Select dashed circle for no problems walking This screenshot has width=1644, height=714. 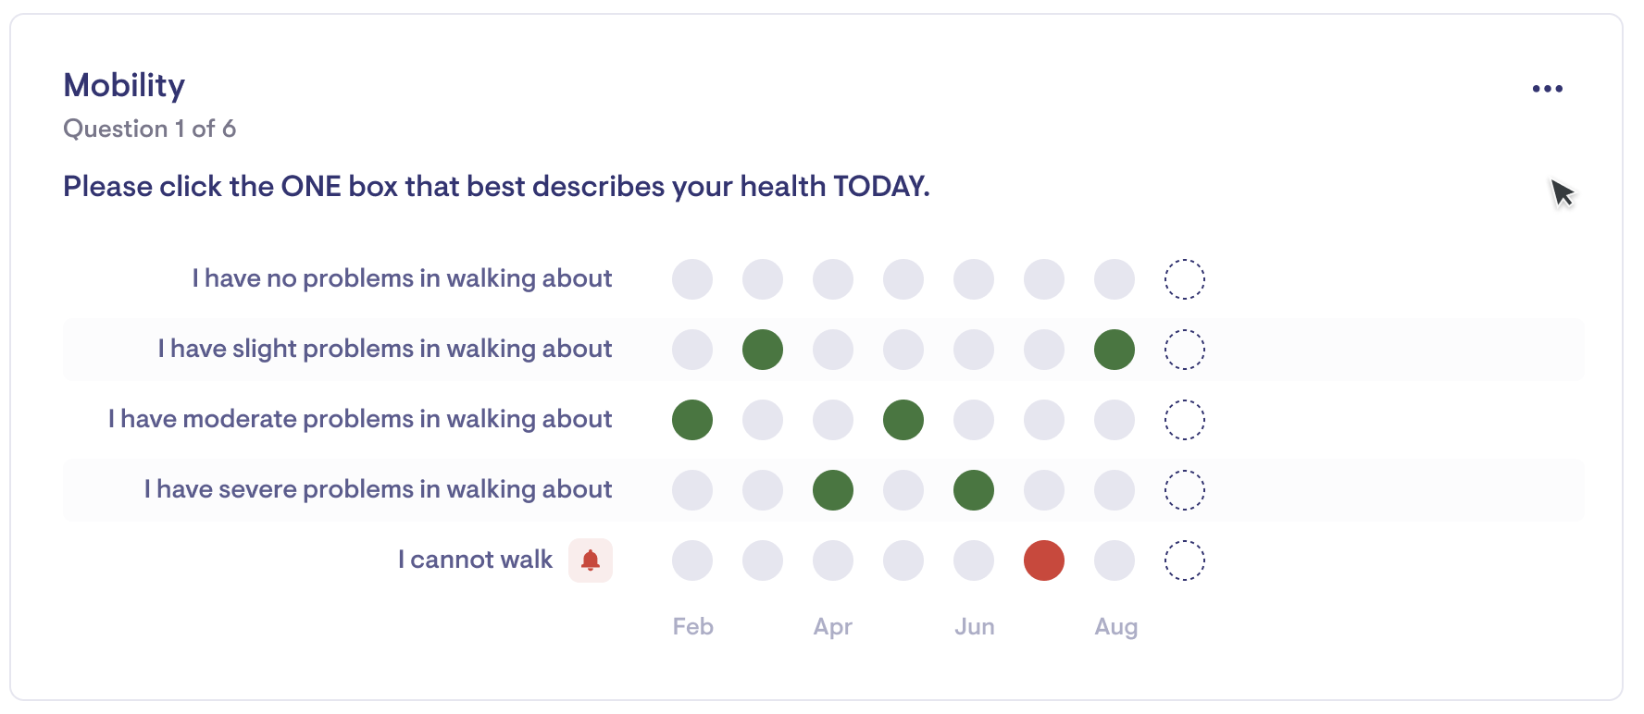coord(1184,279)
